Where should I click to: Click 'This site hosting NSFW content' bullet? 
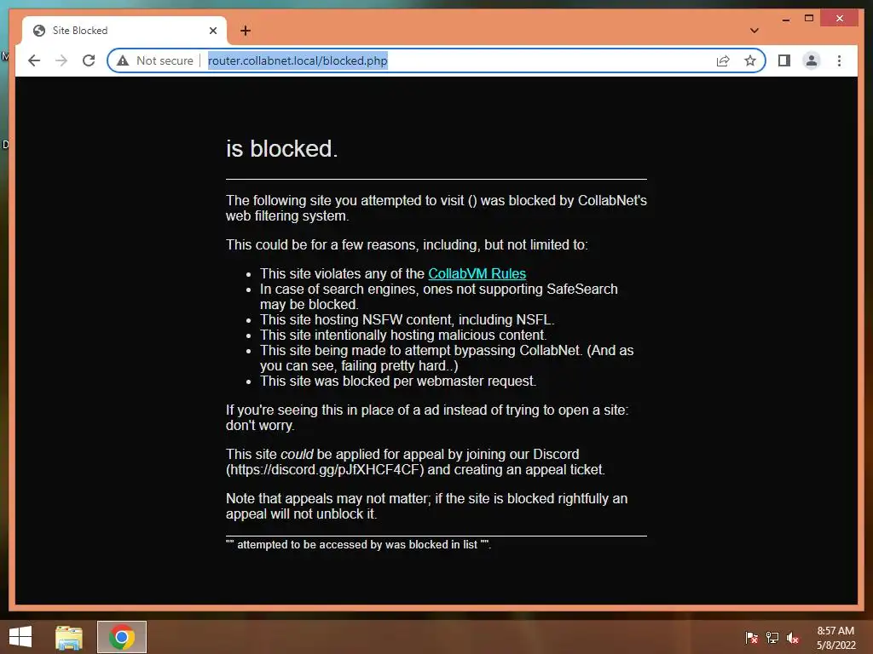coord(407,320)
